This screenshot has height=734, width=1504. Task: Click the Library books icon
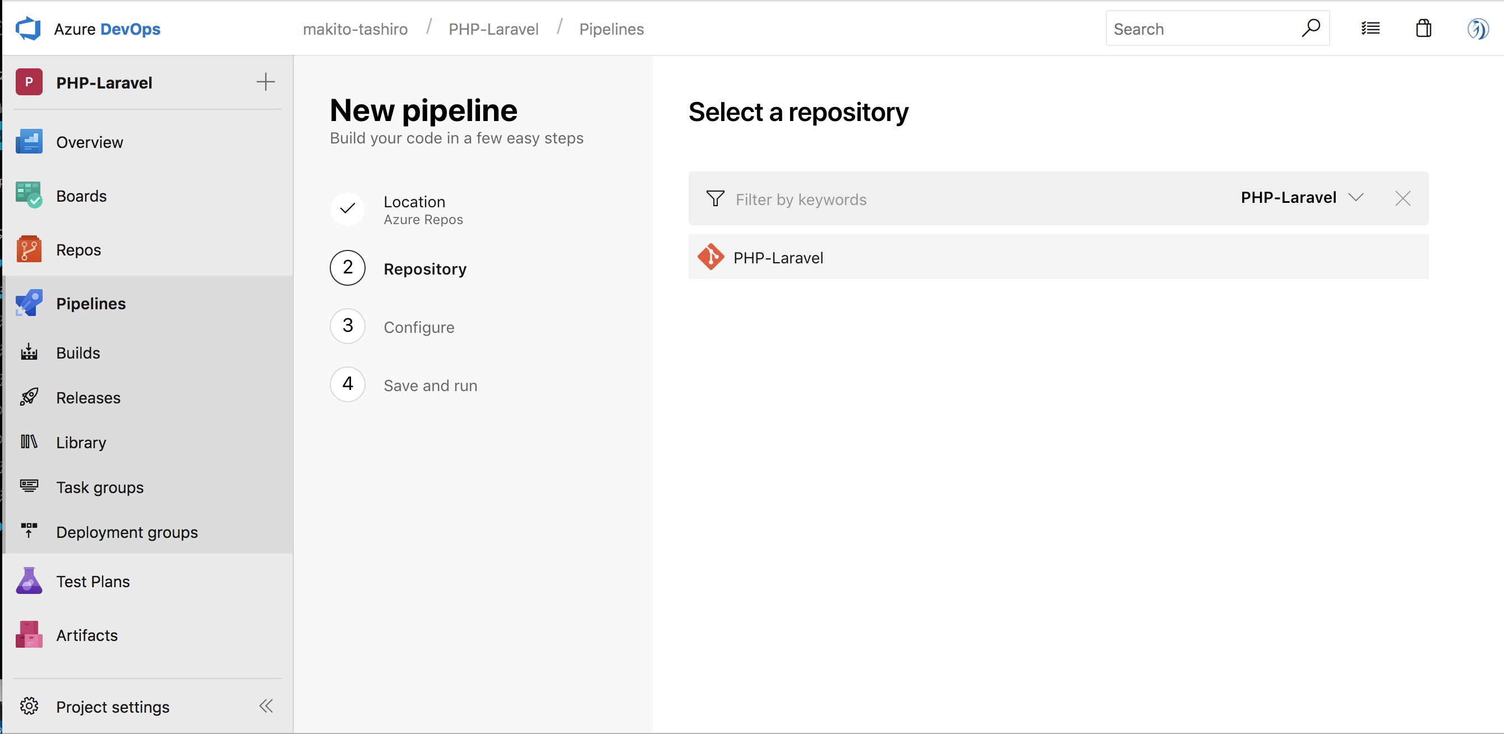tap(29, 442)
